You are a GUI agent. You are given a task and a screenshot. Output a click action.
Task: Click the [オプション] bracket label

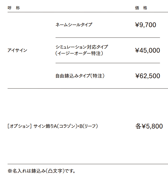tap(20, 126)
